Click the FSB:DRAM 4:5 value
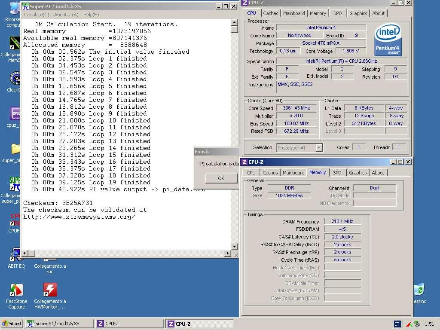Image resolution: width=440 pixels, height=330 pixels. point(342,229)
